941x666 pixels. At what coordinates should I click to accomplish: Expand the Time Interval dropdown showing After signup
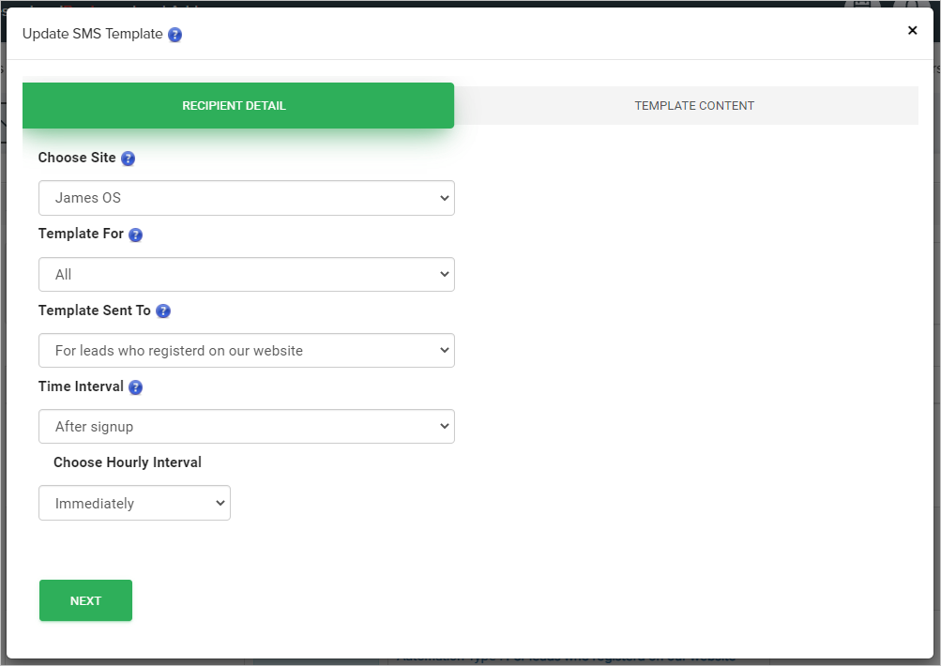tap(246, 427)
